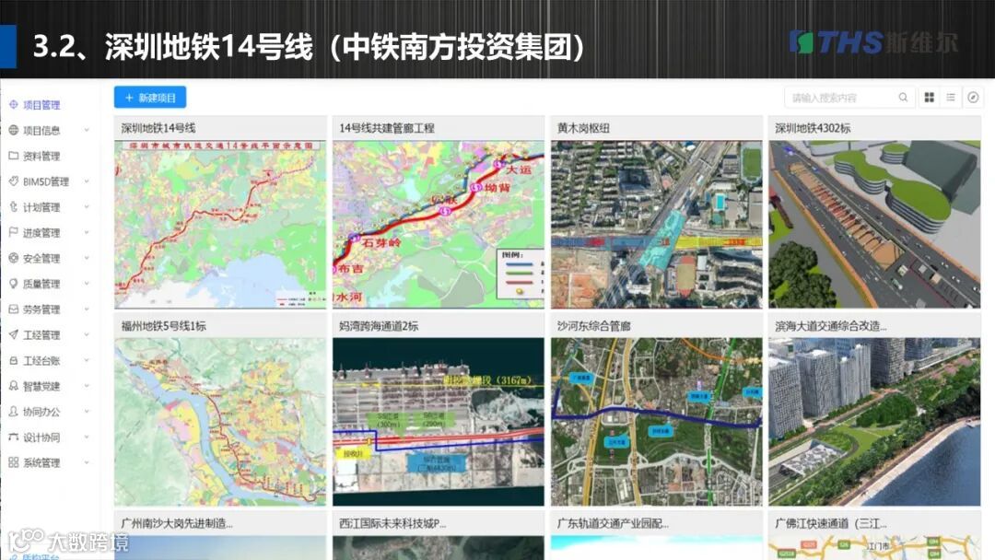Open the 14号线共建管廊工程 project title
Image resolution: width=995 pixels, height=560 pixels.
[x=386, y=127]
